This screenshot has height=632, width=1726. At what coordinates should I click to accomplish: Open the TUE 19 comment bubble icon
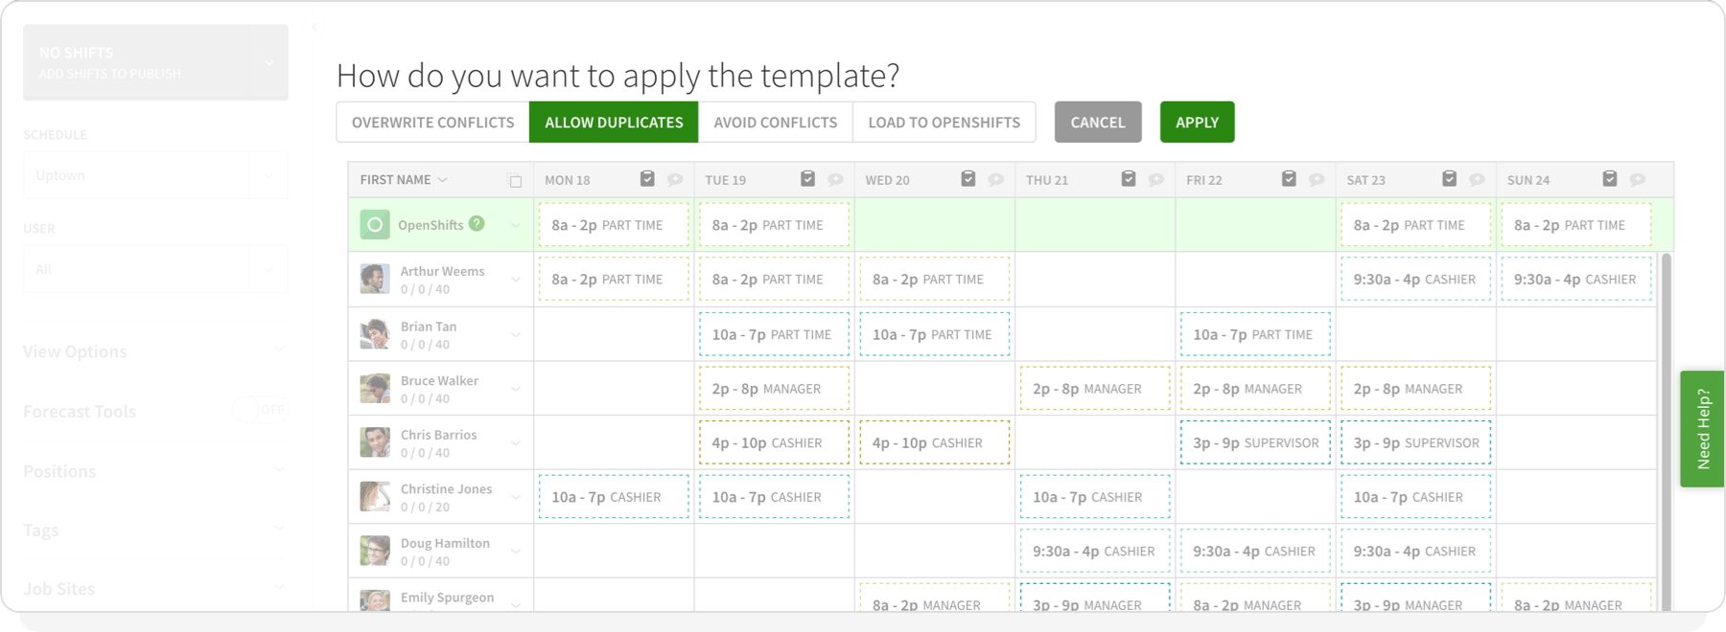click(835, 179)
